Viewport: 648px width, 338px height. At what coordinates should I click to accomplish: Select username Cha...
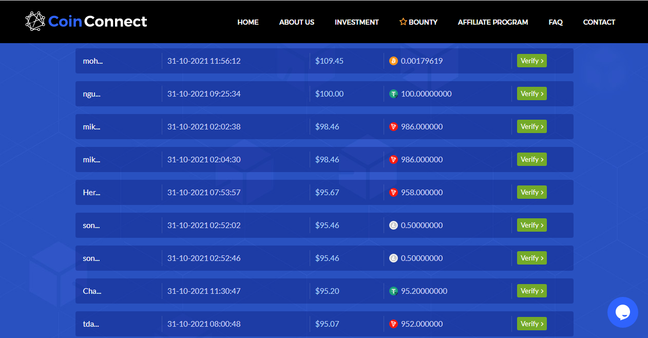pyautogui.click(x=92, y=291)
